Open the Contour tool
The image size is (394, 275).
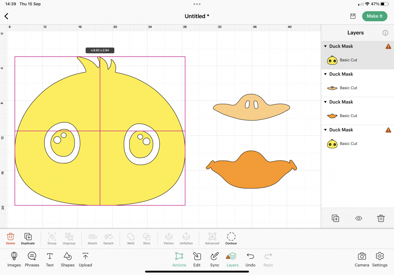(231, 239)
